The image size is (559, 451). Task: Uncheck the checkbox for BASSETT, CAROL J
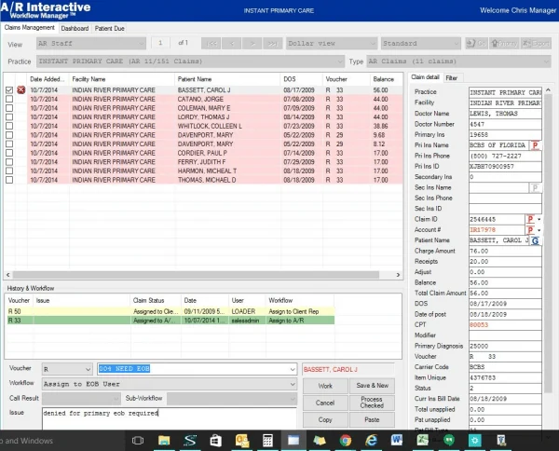pos(9,90)
